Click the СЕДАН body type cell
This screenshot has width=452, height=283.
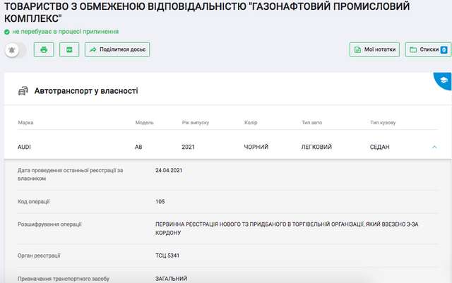380,147
